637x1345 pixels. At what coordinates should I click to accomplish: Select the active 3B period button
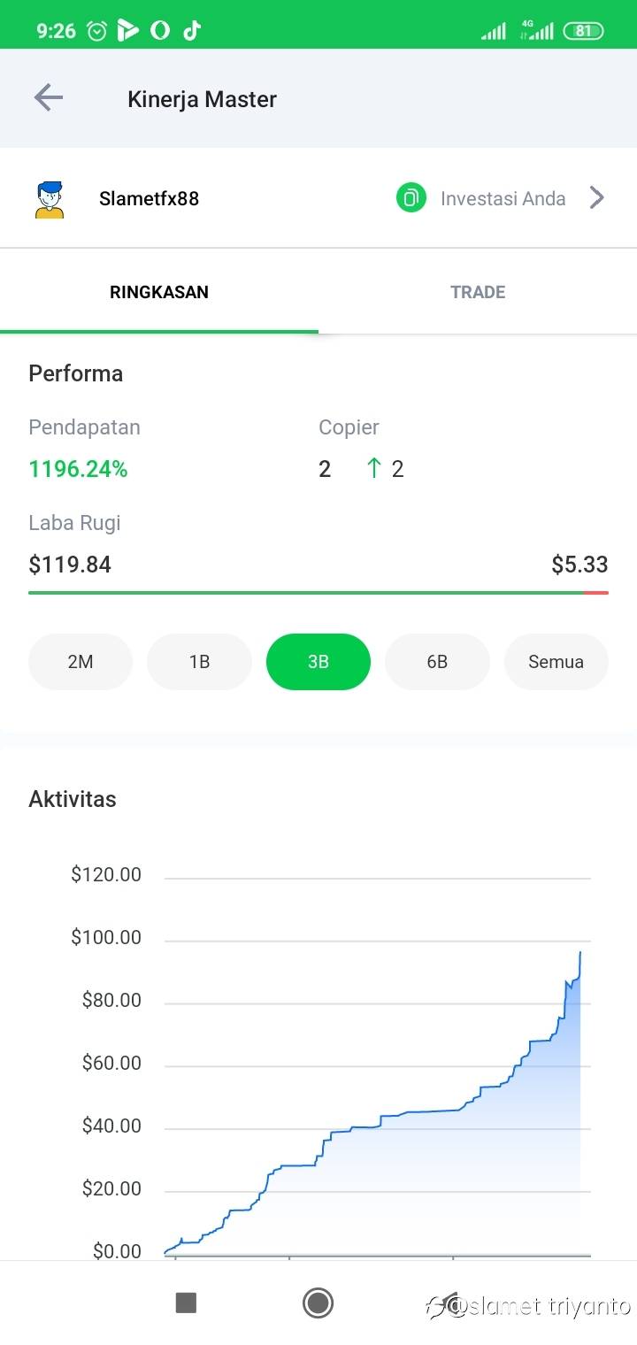[318, 662]
